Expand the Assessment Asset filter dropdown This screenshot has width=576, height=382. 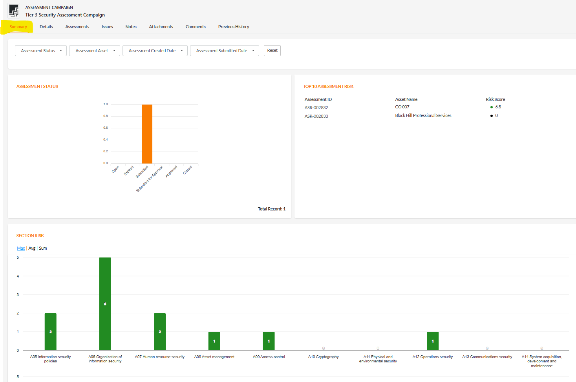pos(95,51)
